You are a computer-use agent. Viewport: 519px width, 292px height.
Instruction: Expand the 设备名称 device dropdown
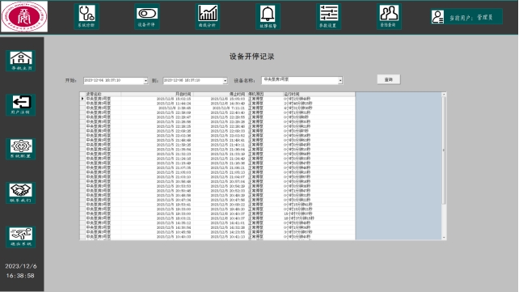[x=340, y=80]
